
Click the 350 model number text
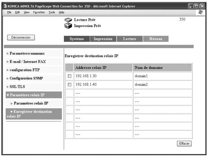[182, 19]
